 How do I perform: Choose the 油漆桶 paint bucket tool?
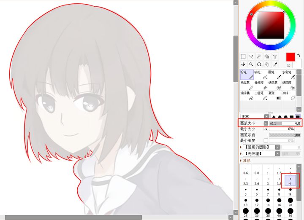pyautogui.click(x=247, y=96)
